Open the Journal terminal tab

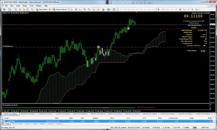coord(59,124)
